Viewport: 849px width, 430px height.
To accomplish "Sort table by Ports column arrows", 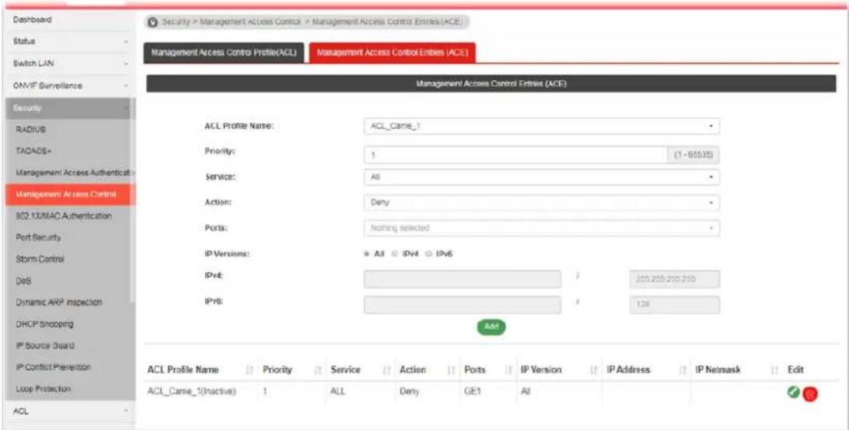I will coord(508,370).
